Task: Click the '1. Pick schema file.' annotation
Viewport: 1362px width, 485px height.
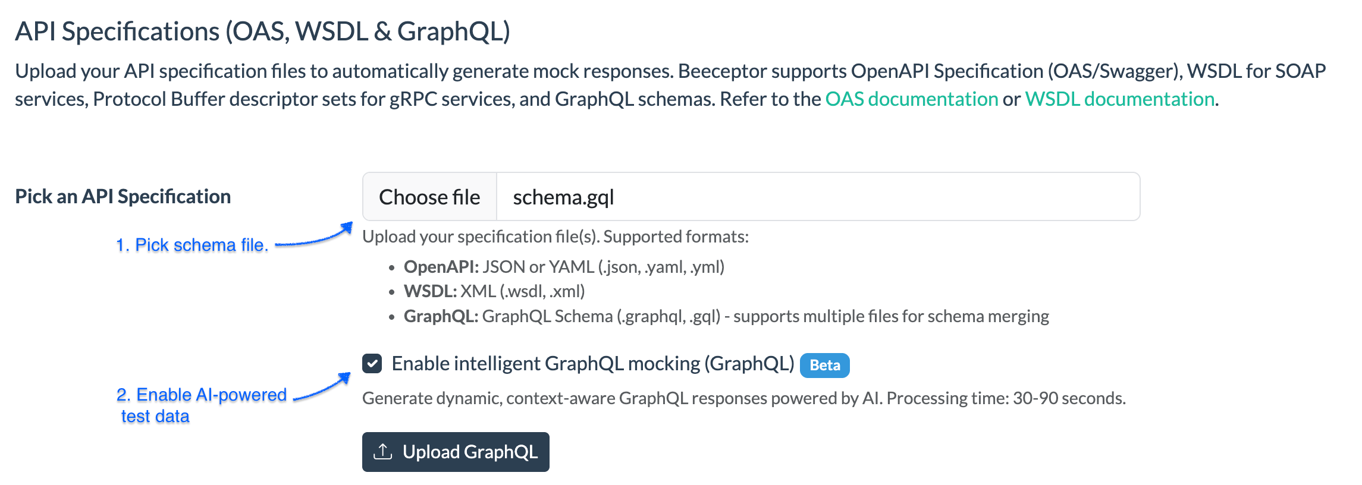Action: [192, 245]
